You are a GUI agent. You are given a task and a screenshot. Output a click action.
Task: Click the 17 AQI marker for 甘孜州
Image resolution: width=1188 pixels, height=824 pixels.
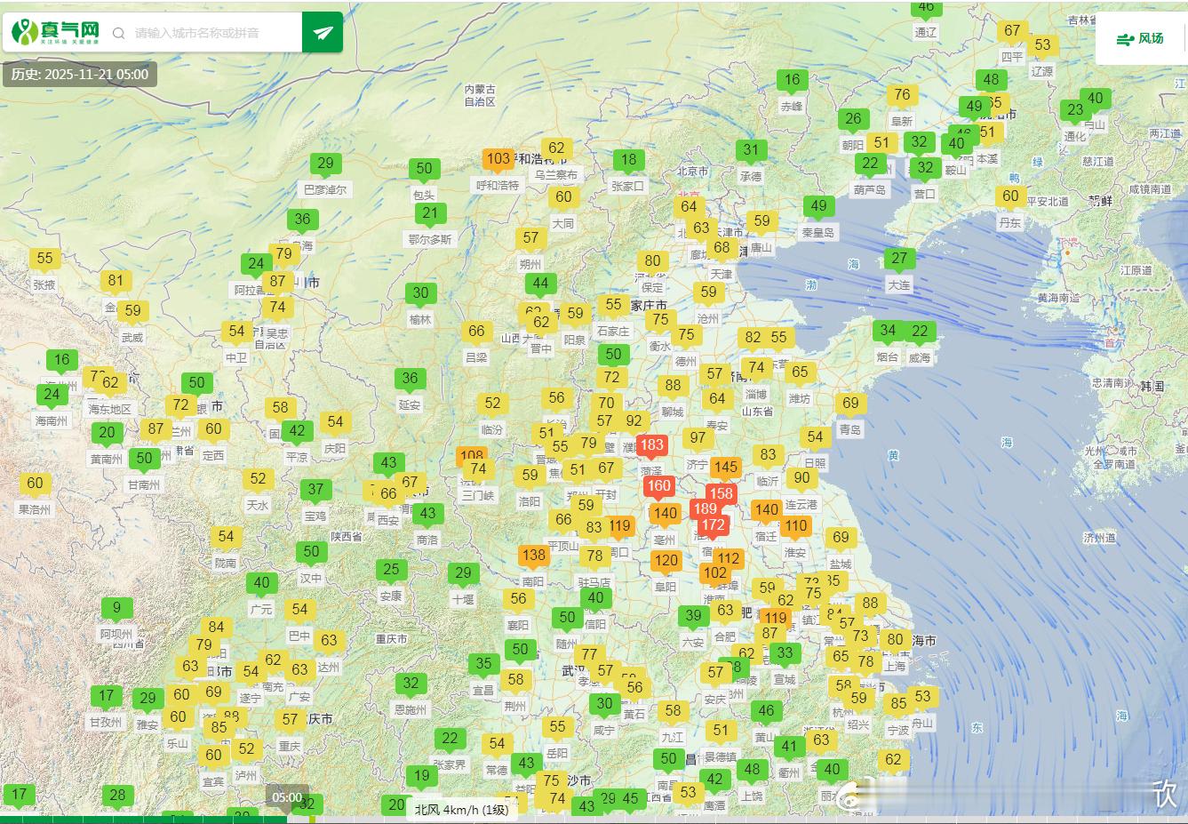(x=107, y=696)
